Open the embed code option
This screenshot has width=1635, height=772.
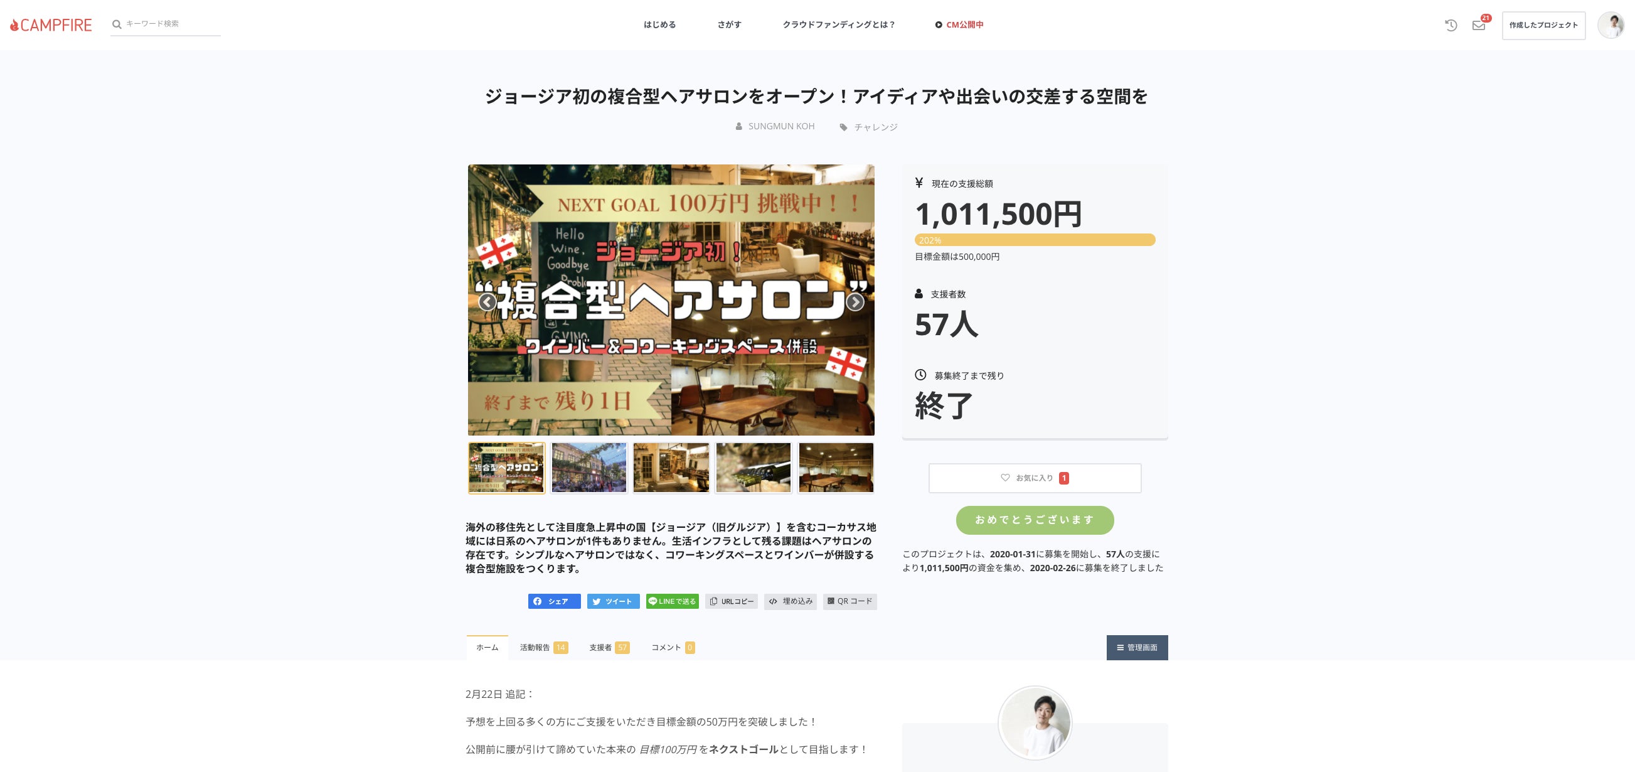(x=790, y=601)
